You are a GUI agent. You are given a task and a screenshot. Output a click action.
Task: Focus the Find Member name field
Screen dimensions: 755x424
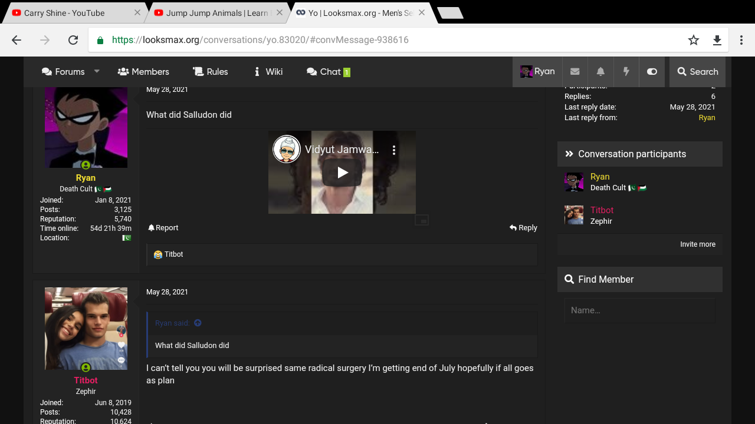click(x=639, y=310)
